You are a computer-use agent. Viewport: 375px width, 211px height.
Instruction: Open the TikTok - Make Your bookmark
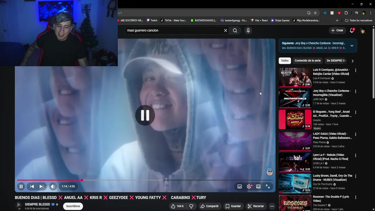pos(173,21)
